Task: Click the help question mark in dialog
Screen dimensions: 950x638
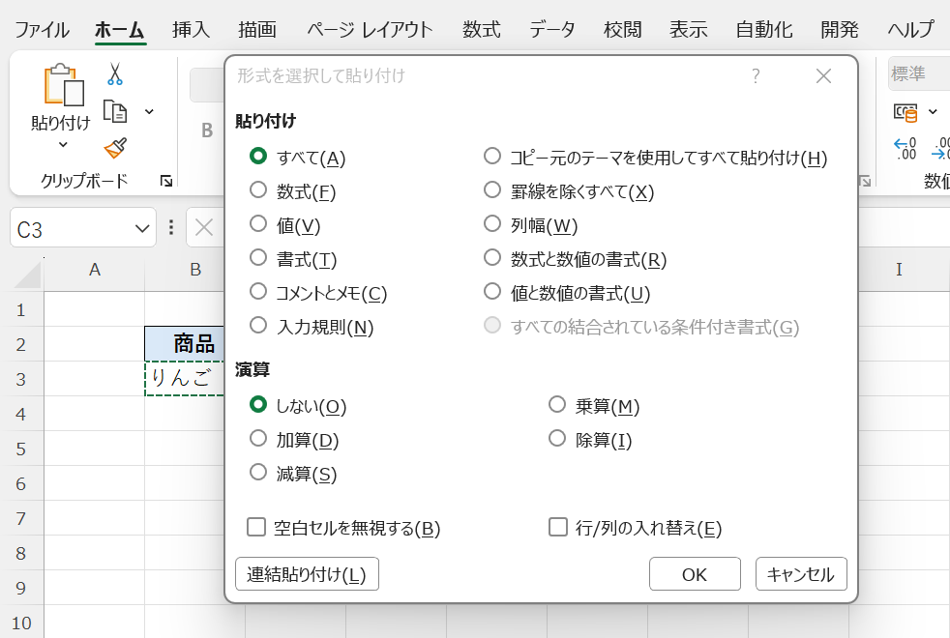Action: (756, 76)
